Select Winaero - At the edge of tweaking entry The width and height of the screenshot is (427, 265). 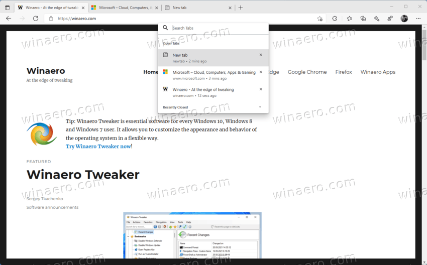[x=213, y=92]
